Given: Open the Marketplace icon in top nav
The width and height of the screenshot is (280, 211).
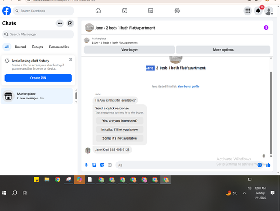Looking at the screenshot, I should tap(151, 11).
